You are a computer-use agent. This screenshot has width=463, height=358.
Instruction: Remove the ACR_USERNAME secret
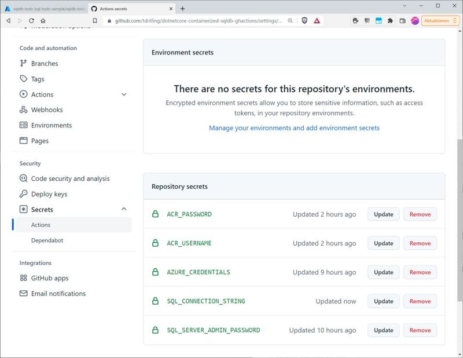(420, 243)
